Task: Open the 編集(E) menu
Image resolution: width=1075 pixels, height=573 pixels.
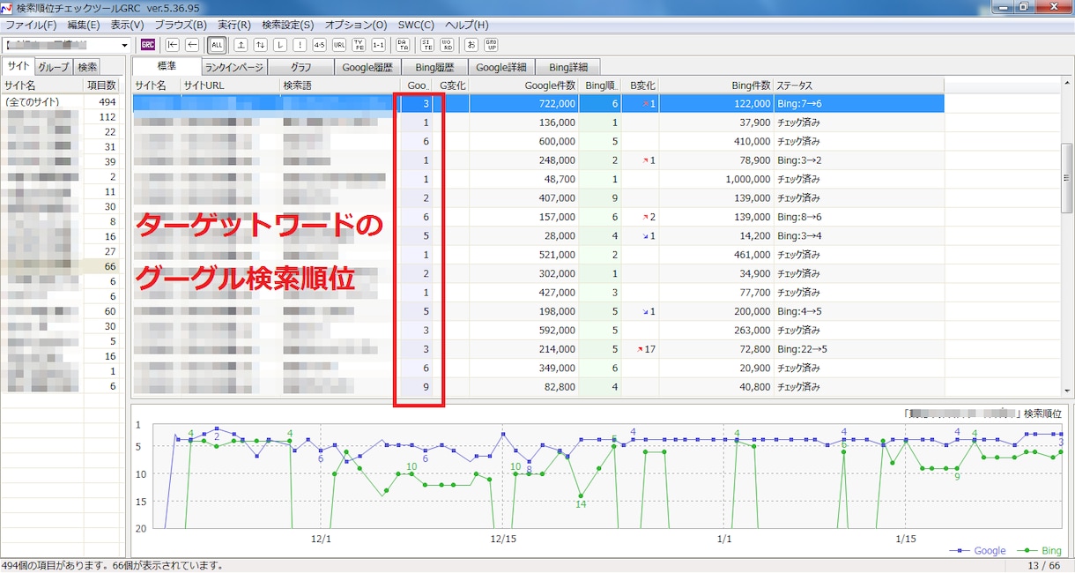Action: pyautogui.click(x=84, y=25)
